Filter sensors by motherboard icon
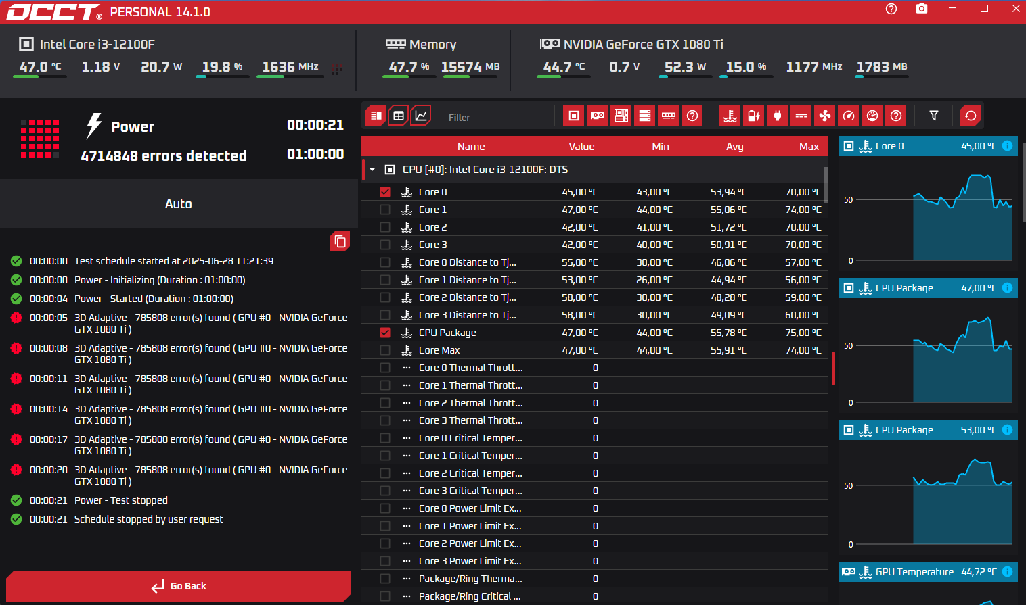Viewport: 1026px width, 605px height. [x=621, y=116]
